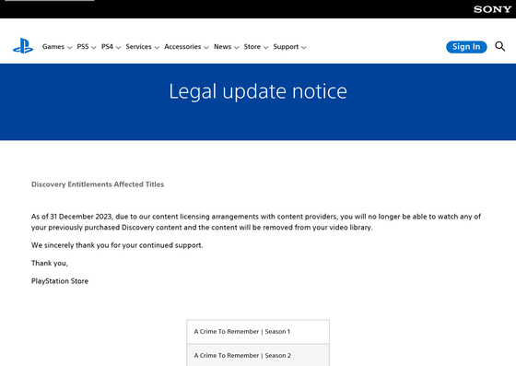Click the 'We sincerely thank you' sentence
The width and height of the screenshot is (516, 366).
tap(117, 245)
